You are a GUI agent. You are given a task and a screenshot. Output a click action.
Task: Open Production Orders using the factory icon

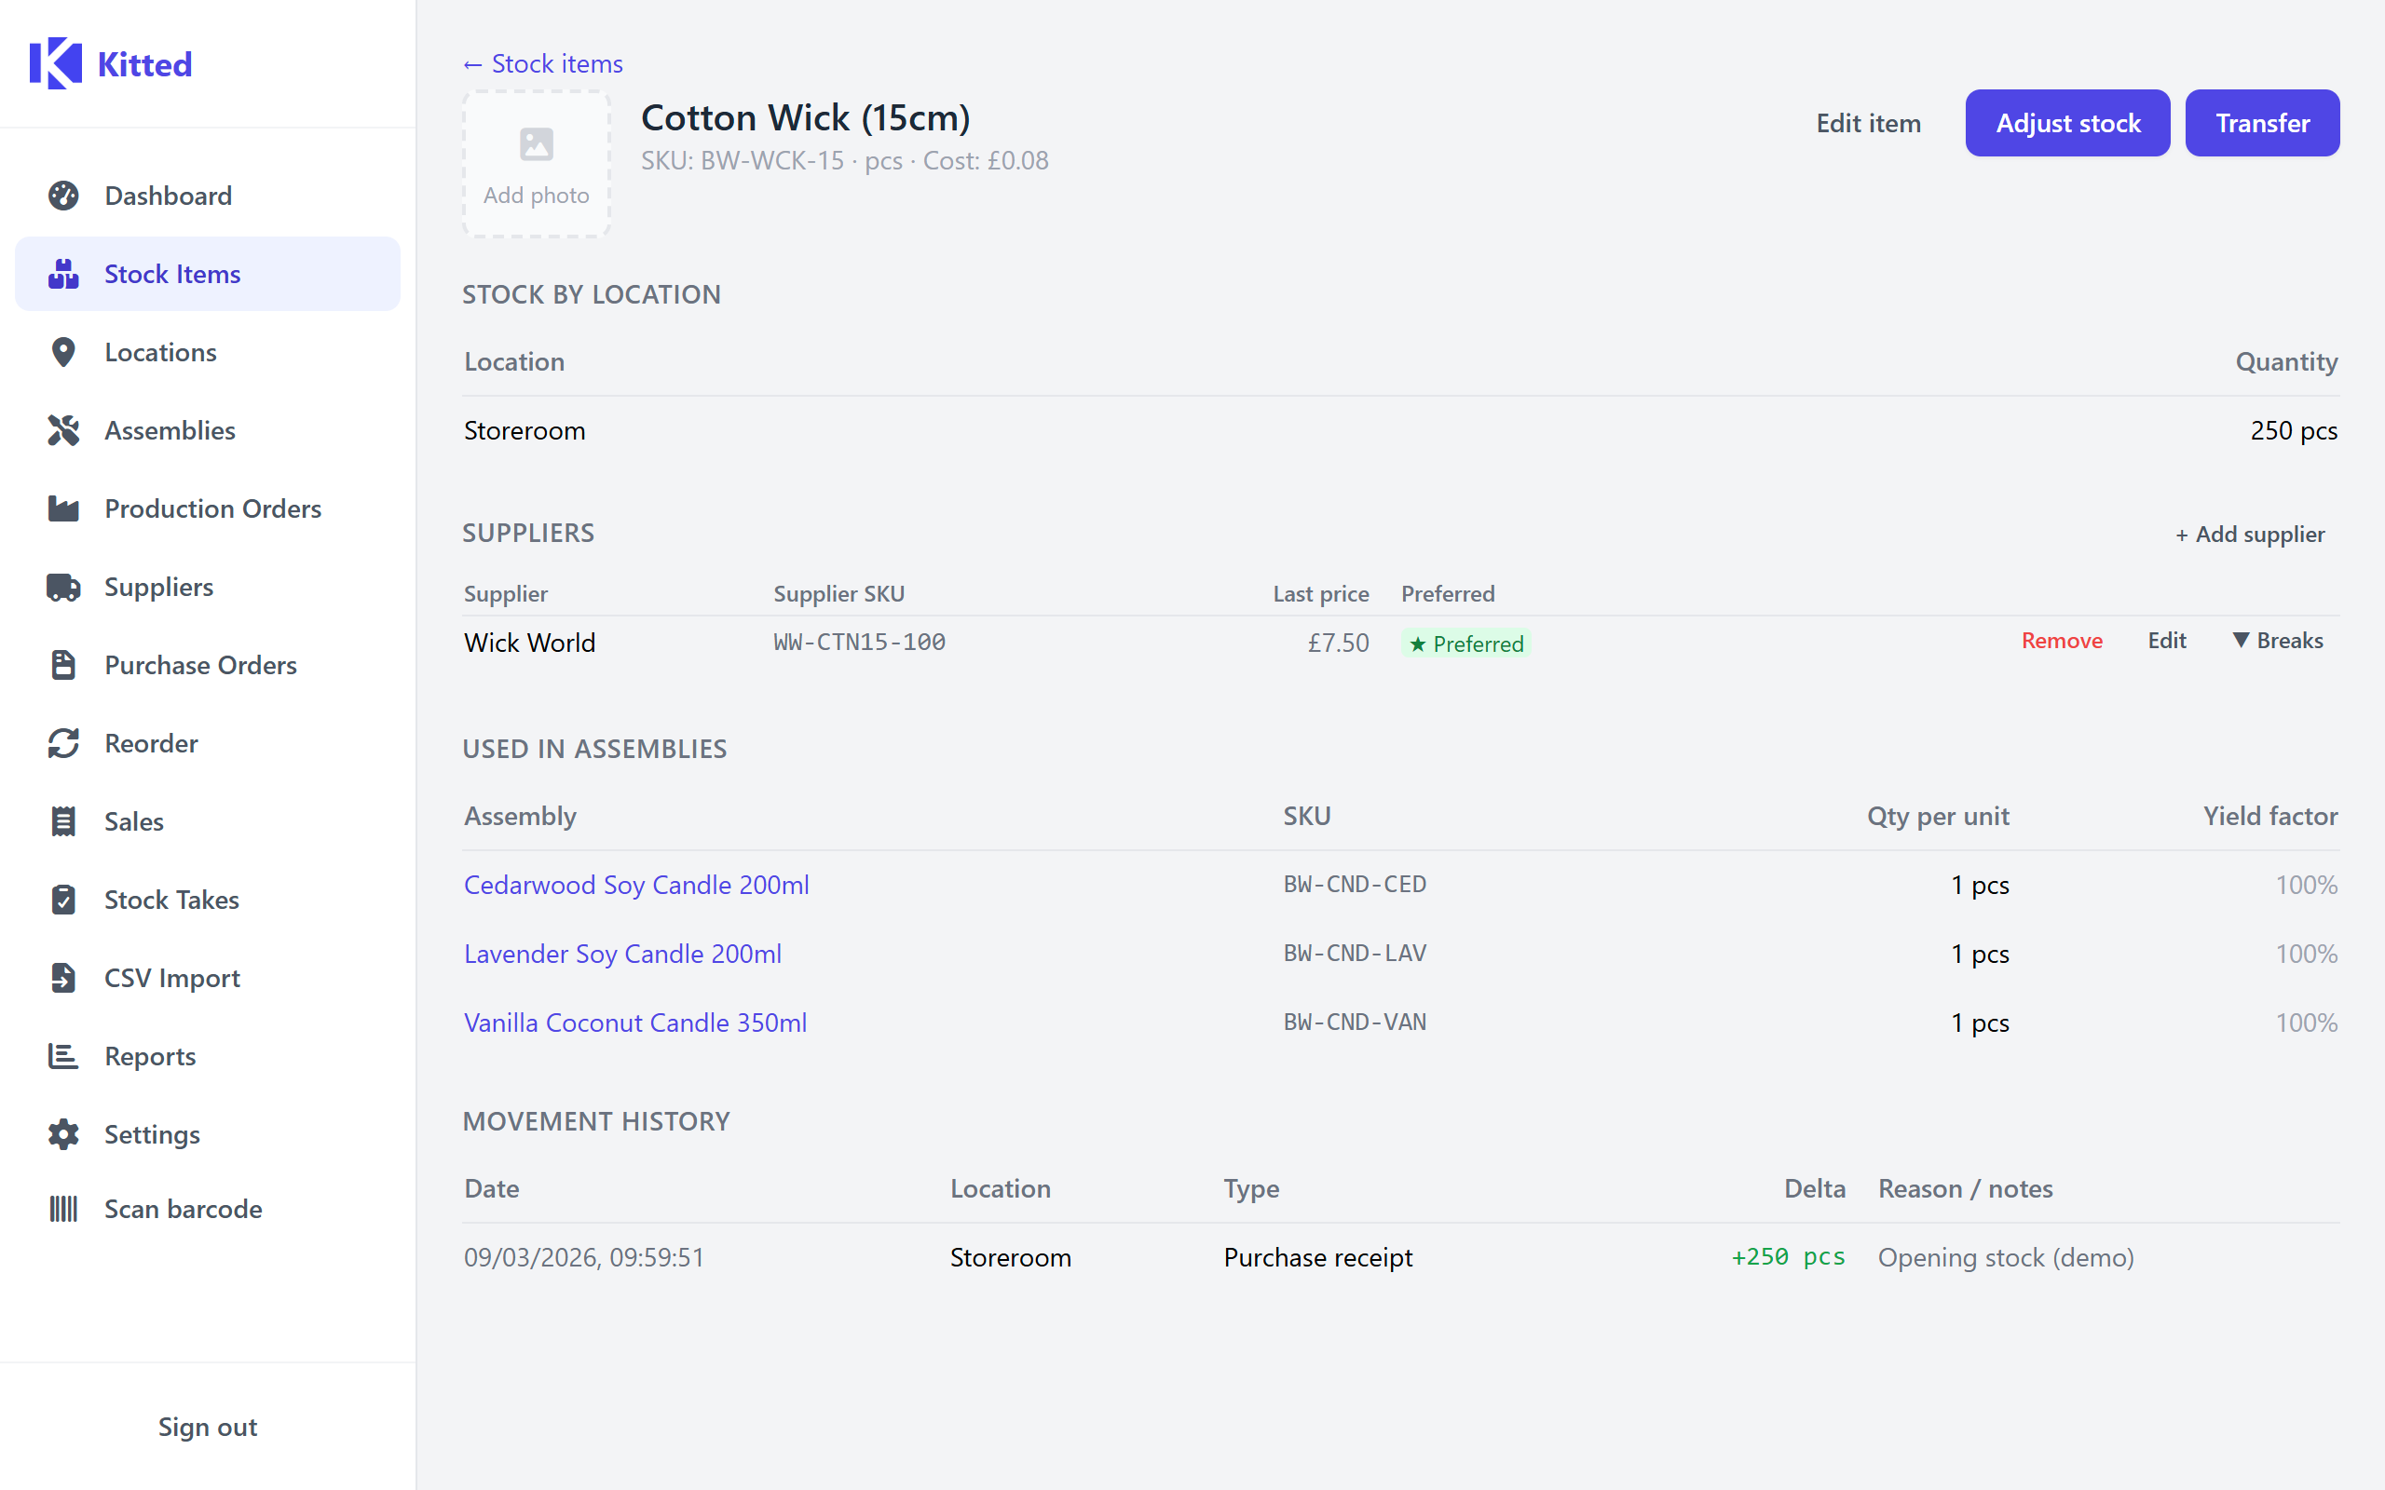64,508
